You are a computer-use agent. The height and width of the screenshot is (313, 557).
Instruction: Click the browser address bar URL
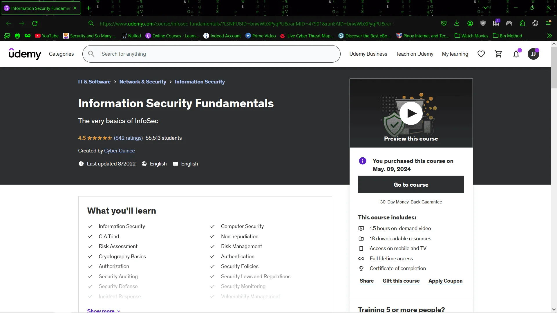(247, 23)
